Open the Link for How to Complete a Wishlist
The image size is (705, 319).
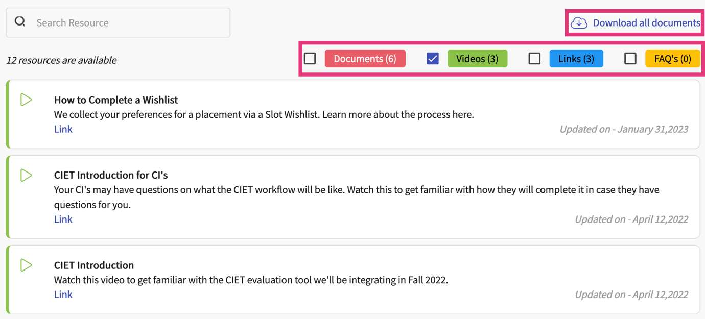tap(63, 129)
